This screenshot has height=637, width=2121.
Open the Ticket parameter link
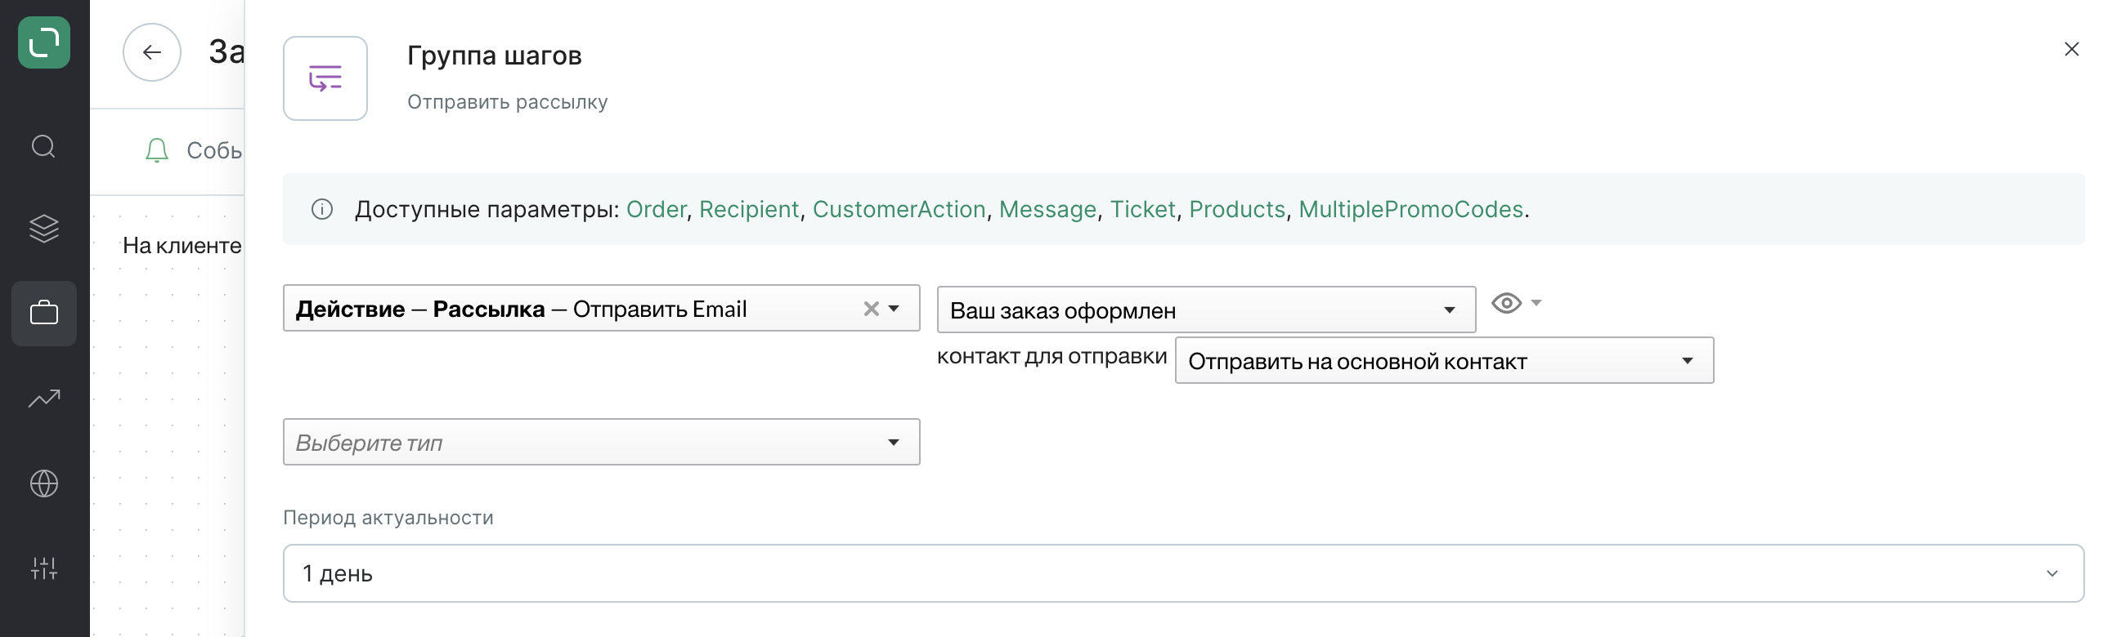click(1143, 210)
